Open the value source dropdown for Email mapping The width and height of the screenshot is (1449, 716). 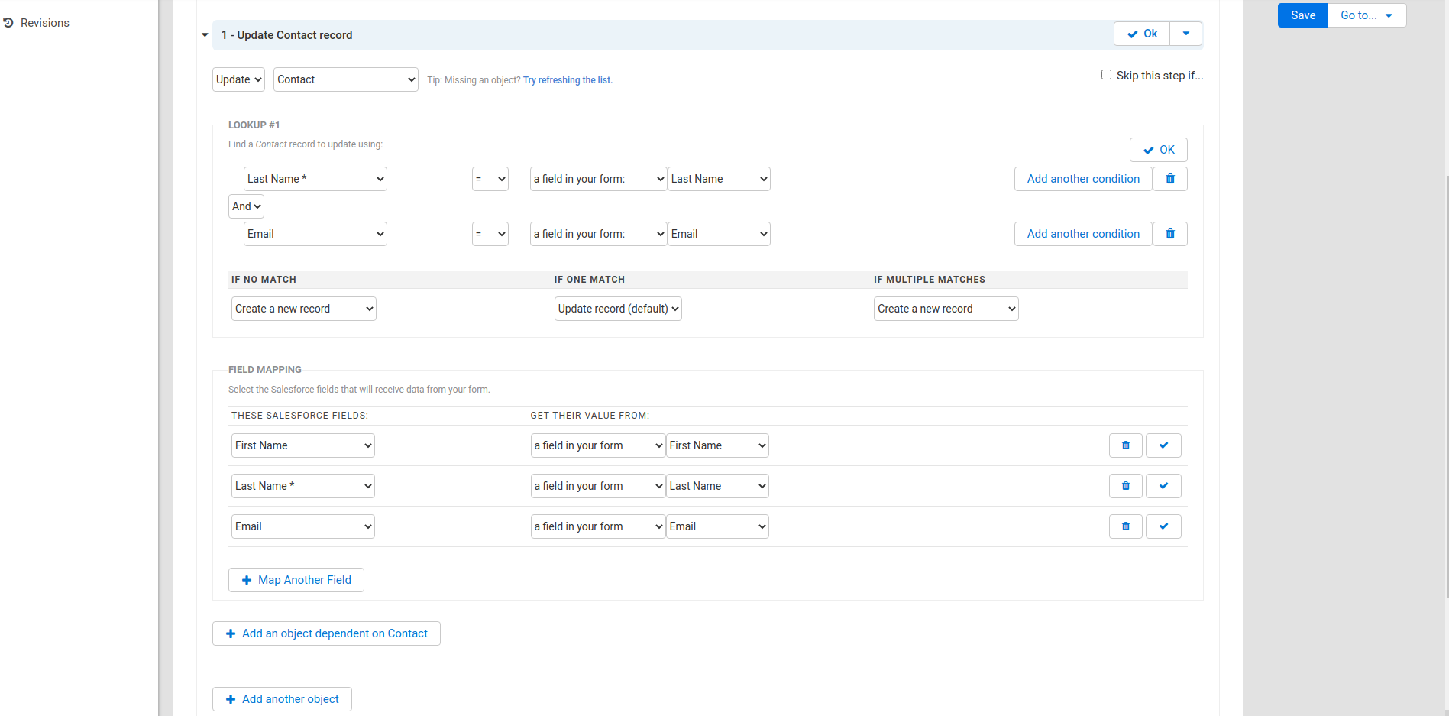[598, 526]
